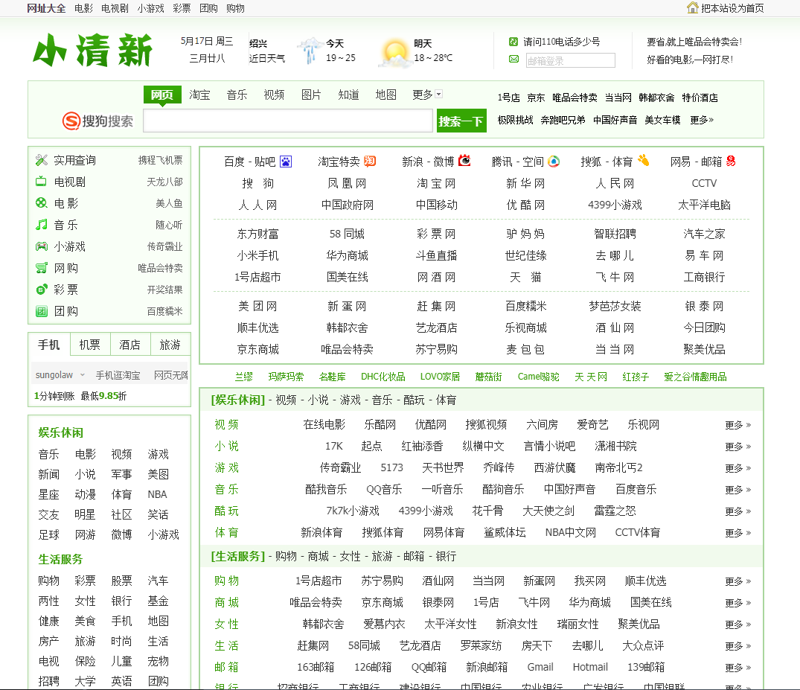Click the Sohu icon beside 搜狐-体育
The width and height of the screenshot is (800, 690).
coord(643,161)
